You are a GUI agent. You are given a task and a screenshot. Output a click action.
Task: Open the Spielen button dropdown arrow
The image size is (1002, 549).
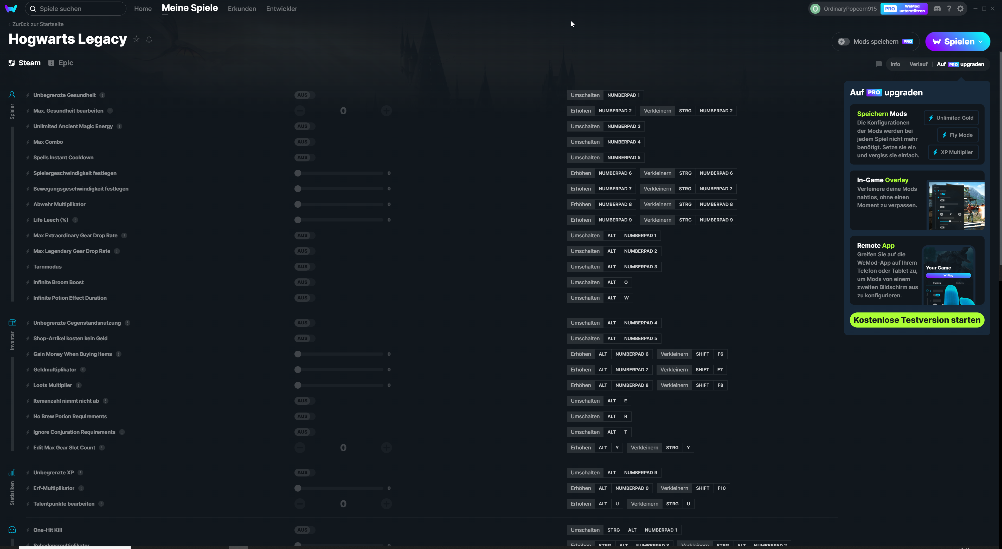coord(981,42)
